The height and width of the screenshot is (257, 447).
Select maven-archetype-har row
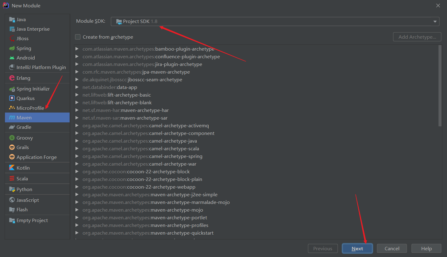pos(256,110)
